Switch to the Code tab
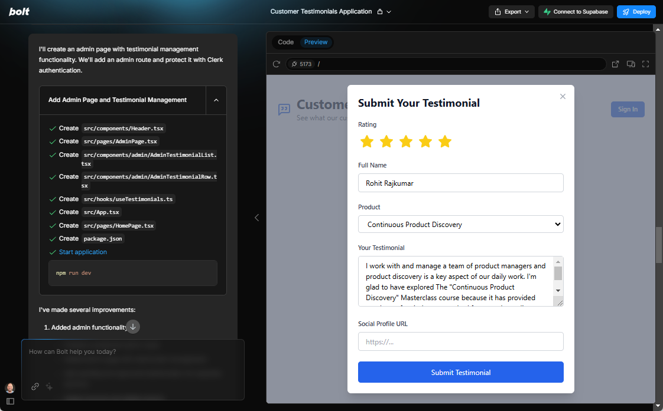Screen dimensions: 663x411 coord(285,42)
